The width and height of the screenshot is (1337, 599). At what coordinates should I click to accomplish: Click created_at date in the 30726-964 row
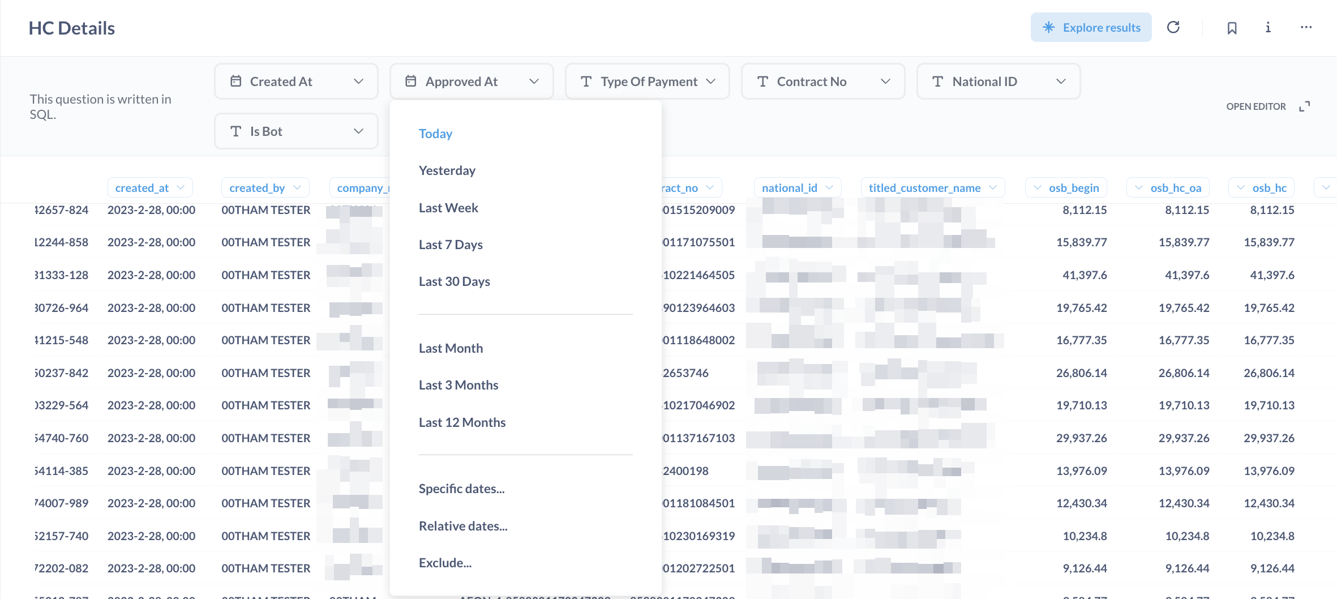point(152,308)
